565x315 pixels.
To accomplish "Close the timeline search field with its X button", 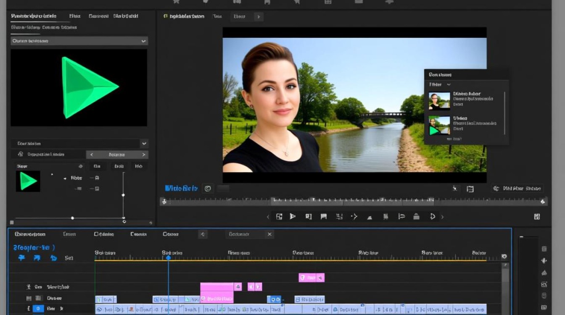I will (269, 234).
